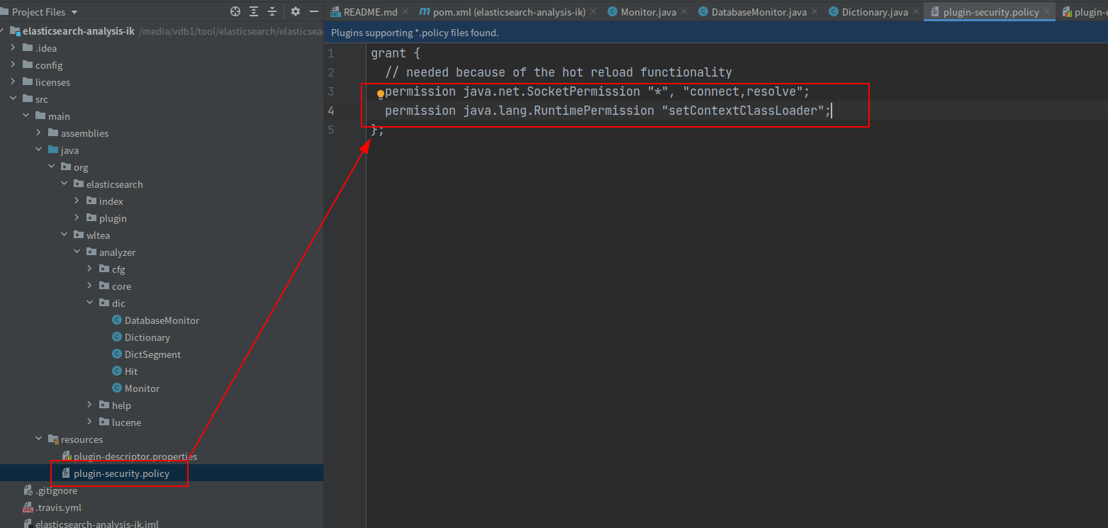Select the Hit class in tree
This screenshot has width=1108, height=528.
pyautogui.click(x=131, y=371)
